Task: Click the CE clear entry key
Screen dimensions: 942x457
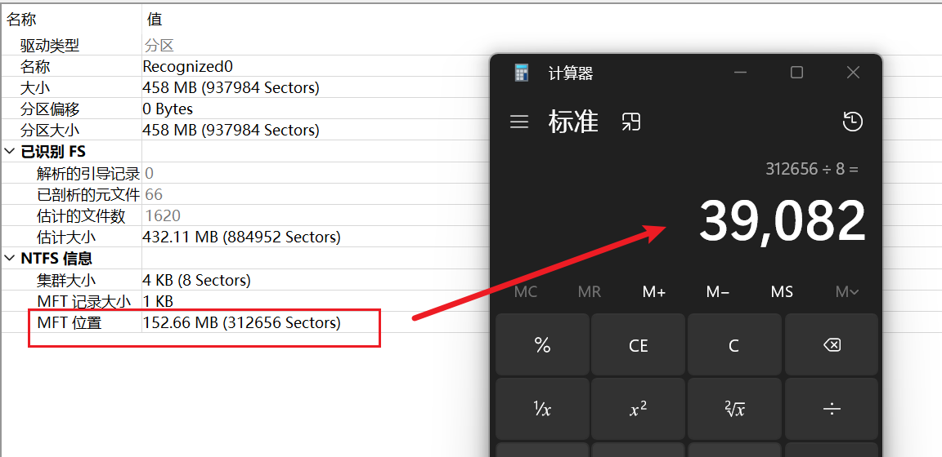Action: (x=638, y=345)
